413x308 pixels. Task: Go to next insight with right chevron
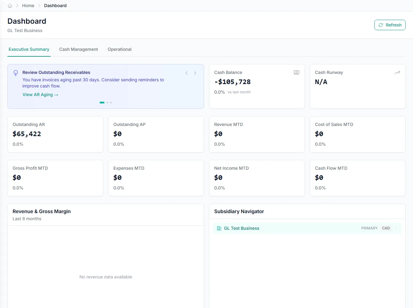[x=195, y=73]
